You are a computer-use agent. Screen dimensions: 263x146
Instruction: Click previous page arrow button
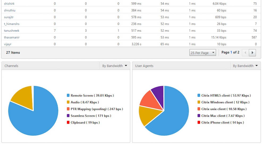point(245,53)
